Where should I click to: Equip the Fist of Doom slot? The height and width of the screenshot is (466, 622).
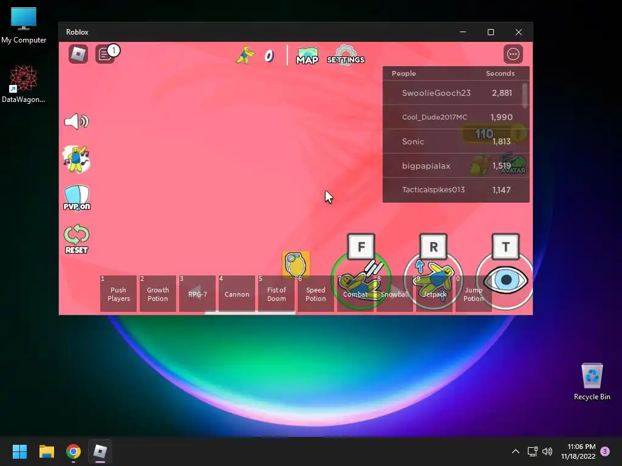coord(276,294)
